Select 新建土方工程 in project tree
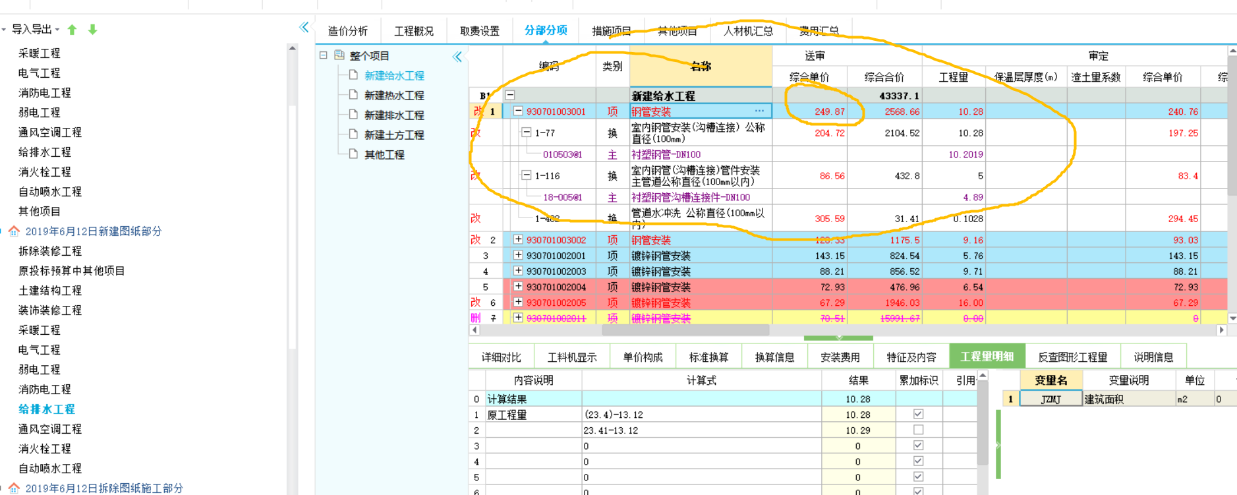The height and width of the screenshot is (495, 1237). [x=394, y=135]
